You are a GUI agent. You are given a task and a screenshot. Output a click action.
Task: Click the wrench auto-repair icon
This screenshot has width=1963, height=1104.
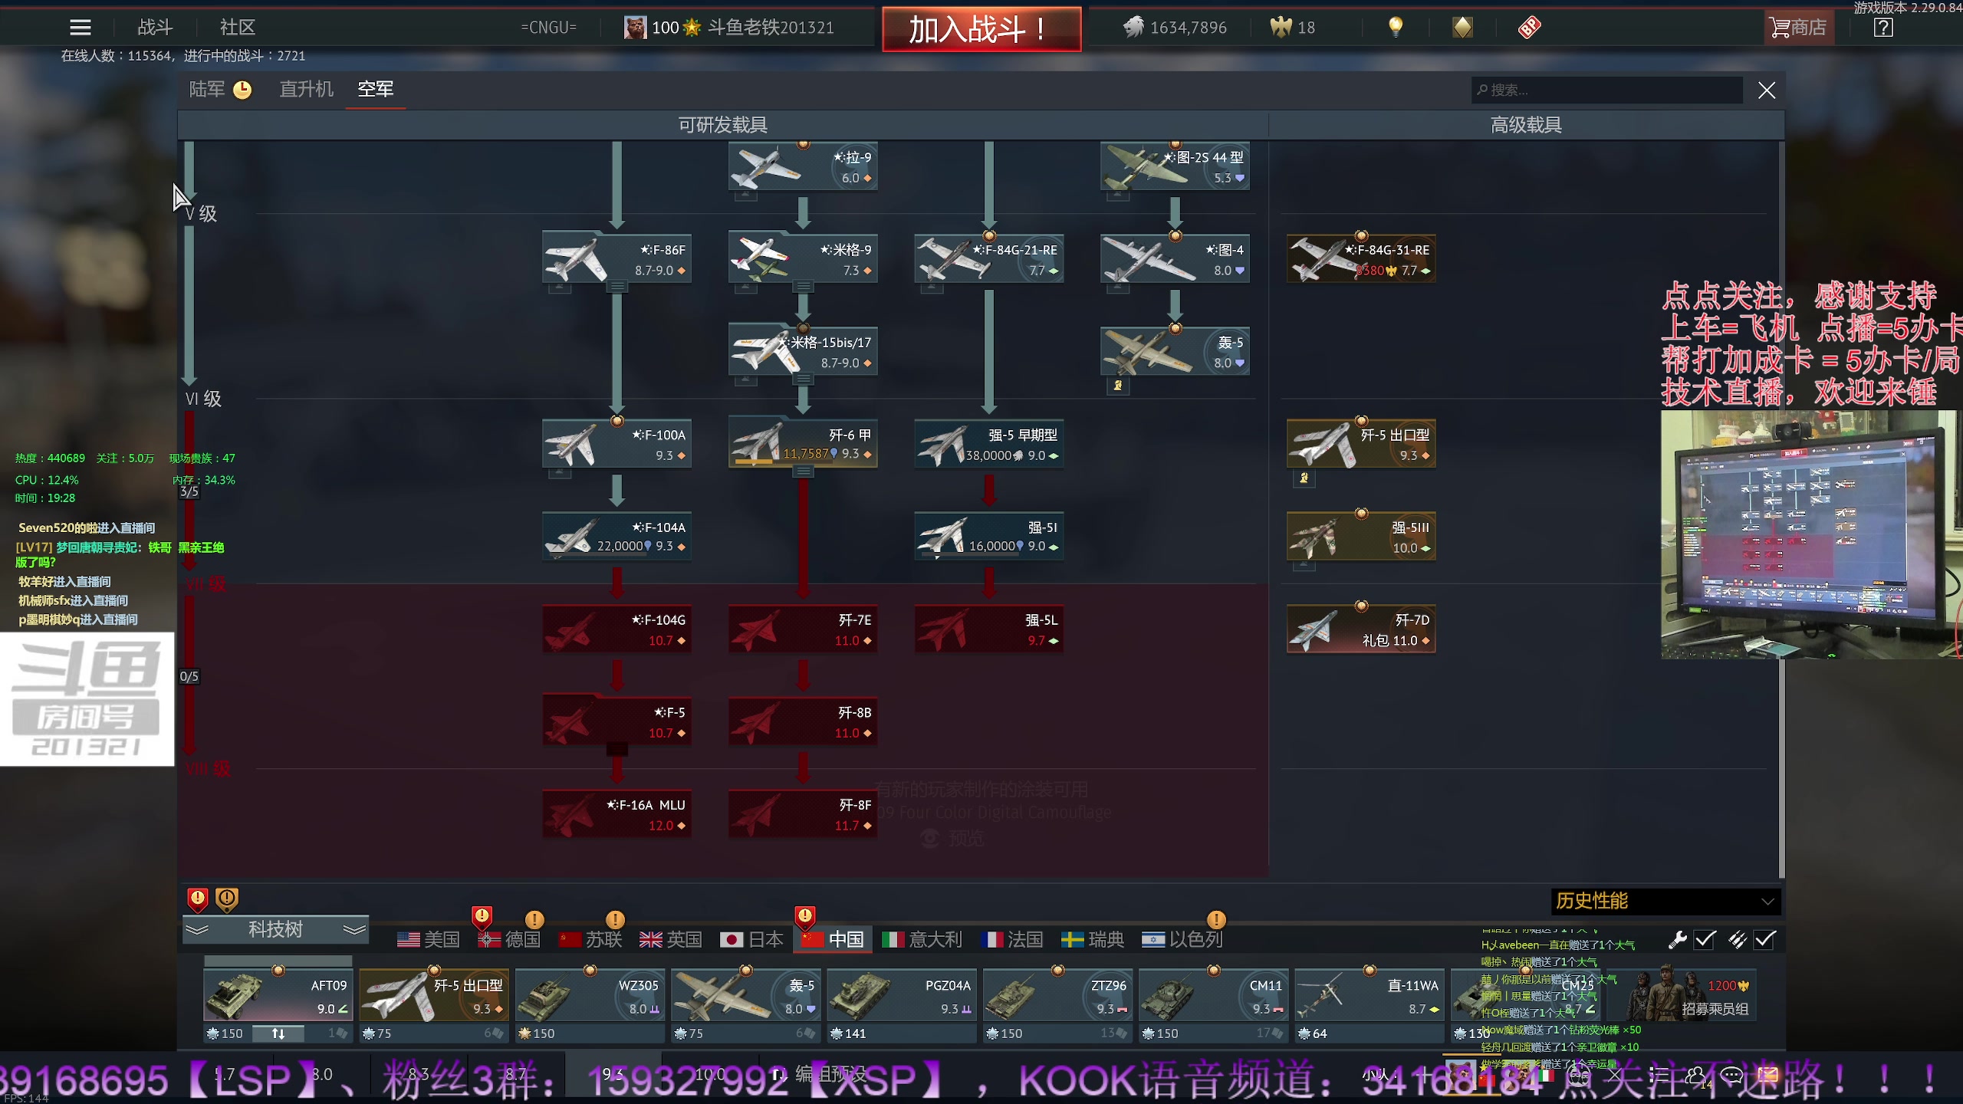pos(1677,940)
